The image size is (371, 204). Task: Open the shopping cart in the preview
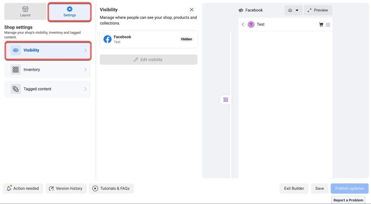[321, 24]
